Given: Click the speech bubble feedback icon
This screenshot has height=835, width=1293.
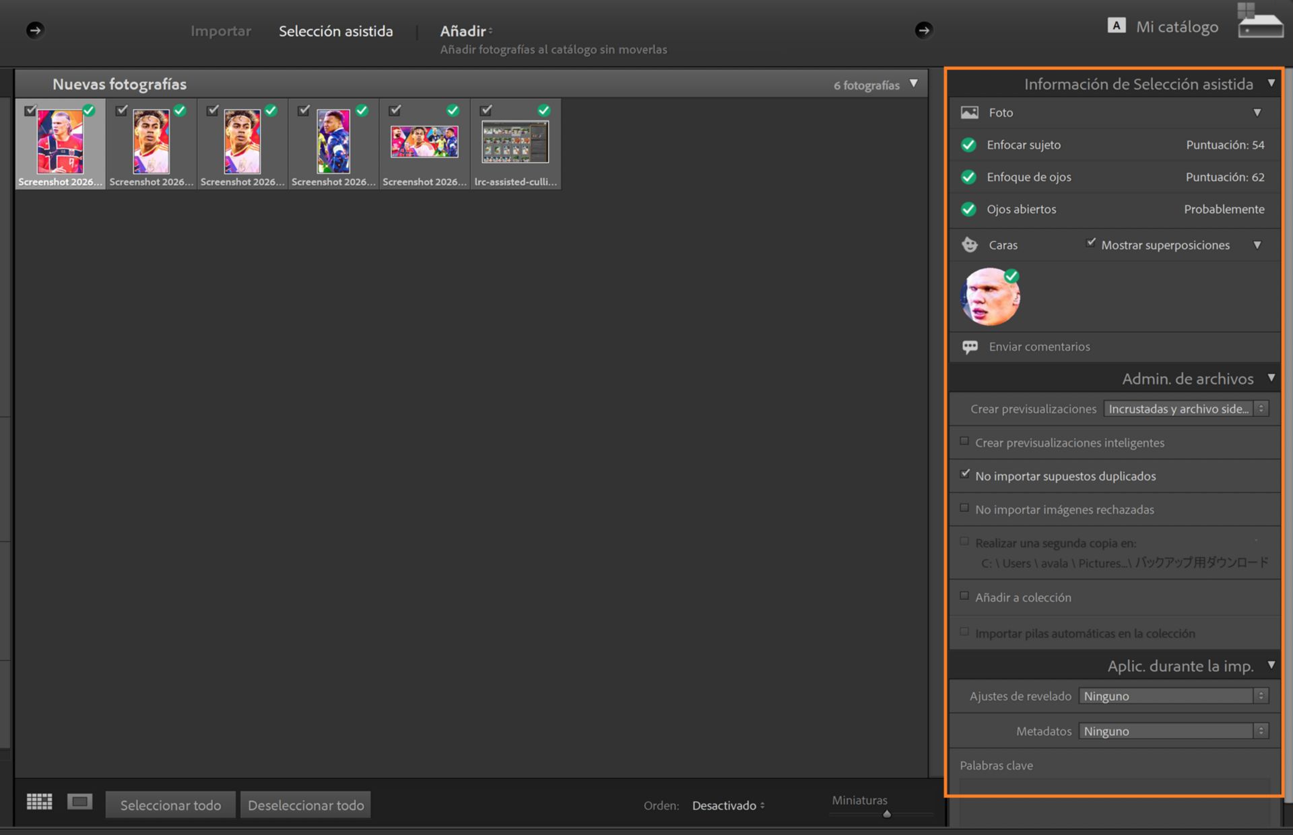Looking at the screenshot, I should click(970, 347).
